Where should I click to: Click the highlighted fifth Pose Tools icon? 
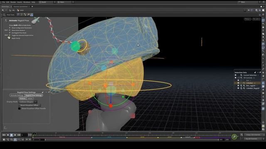pyautogui.click(x=32, y=15)
